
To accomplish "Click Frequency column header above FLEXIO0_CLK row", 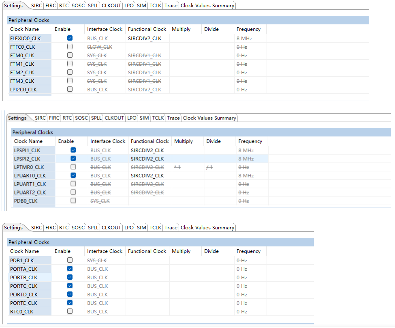I will [x=250, y=29].
